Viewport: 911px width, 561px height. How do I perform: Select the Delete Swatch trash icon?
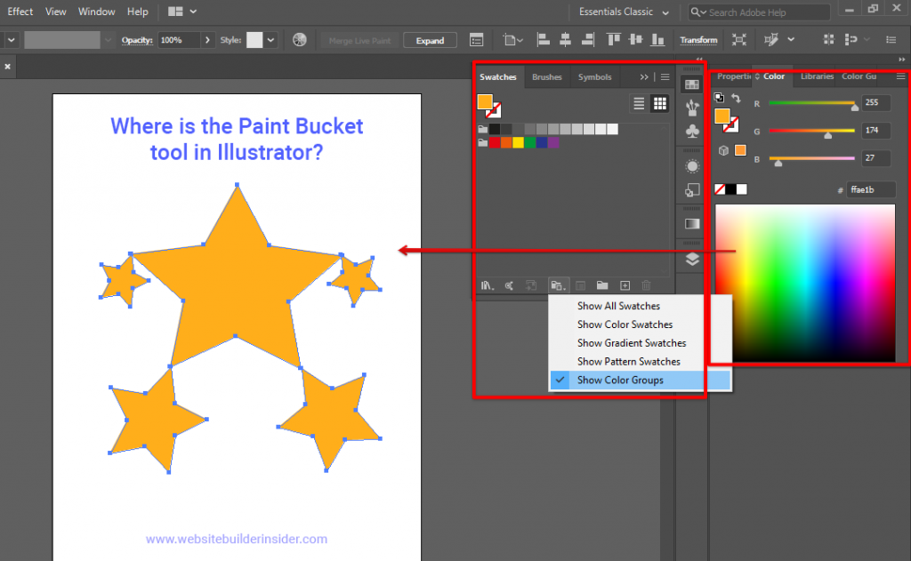tap(646, 285)
